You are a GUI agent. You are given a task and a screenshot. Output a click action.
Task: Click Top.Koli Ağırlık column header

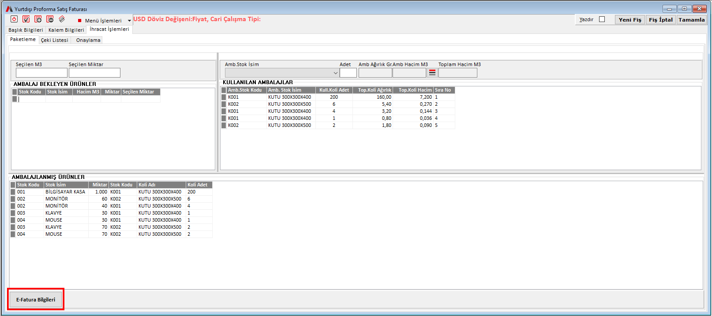373,90
